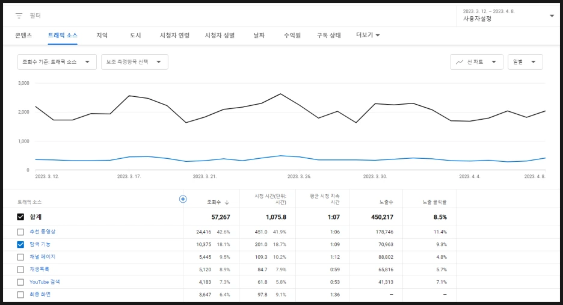563x305 pixels.
Task: Click the 1:36 average duration cell
Action: click(x=335, y=295)
